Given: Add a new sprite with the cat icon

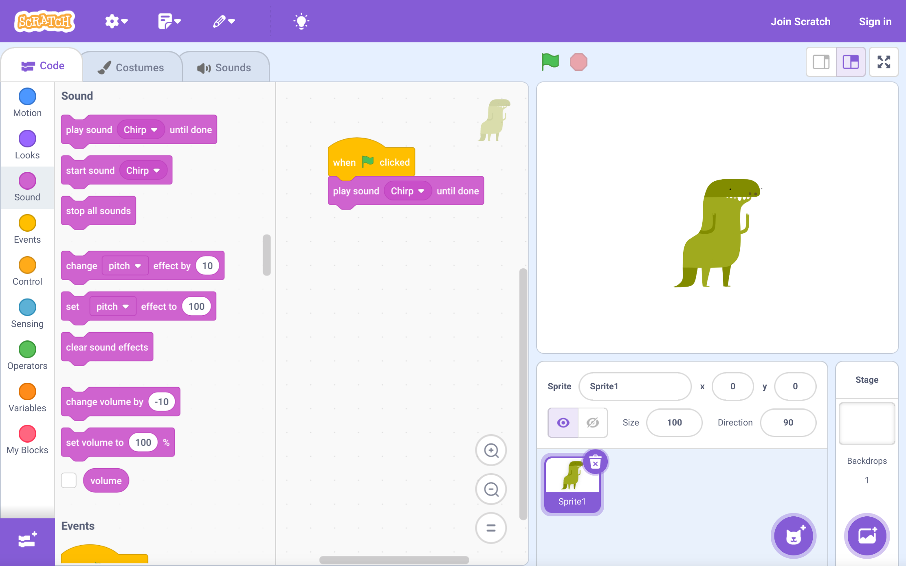Looking at the screenshot, I should [x=793, y=536].
